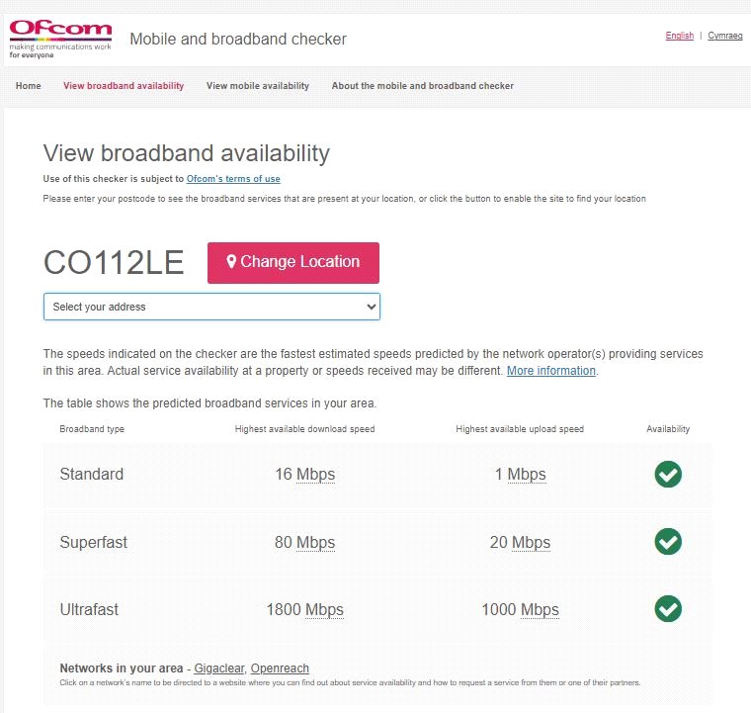Open the Select your address dropdown
The height and width of the screenshot is (713, 751).
click(x=211, y=307)
